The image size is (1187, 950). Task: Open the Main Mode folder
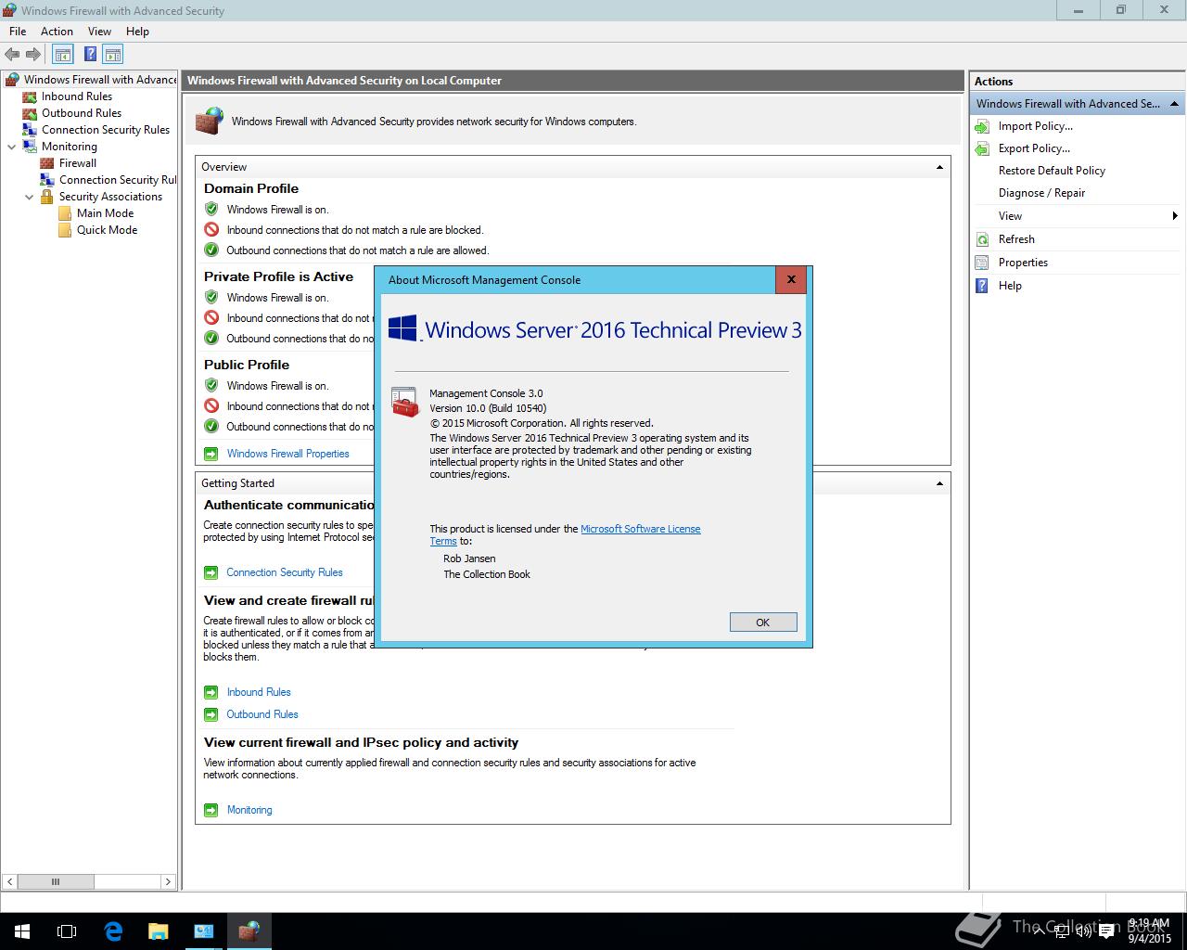(105, 213)
